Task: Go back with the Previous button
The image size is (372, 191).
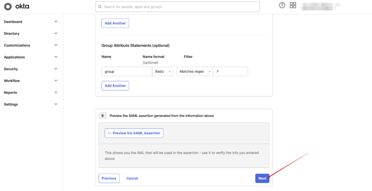Action: tap(109, 178)
